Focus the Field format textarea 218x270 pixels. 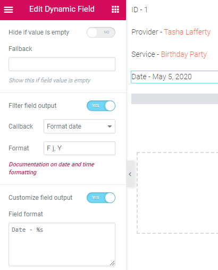[x=62, y=244]
